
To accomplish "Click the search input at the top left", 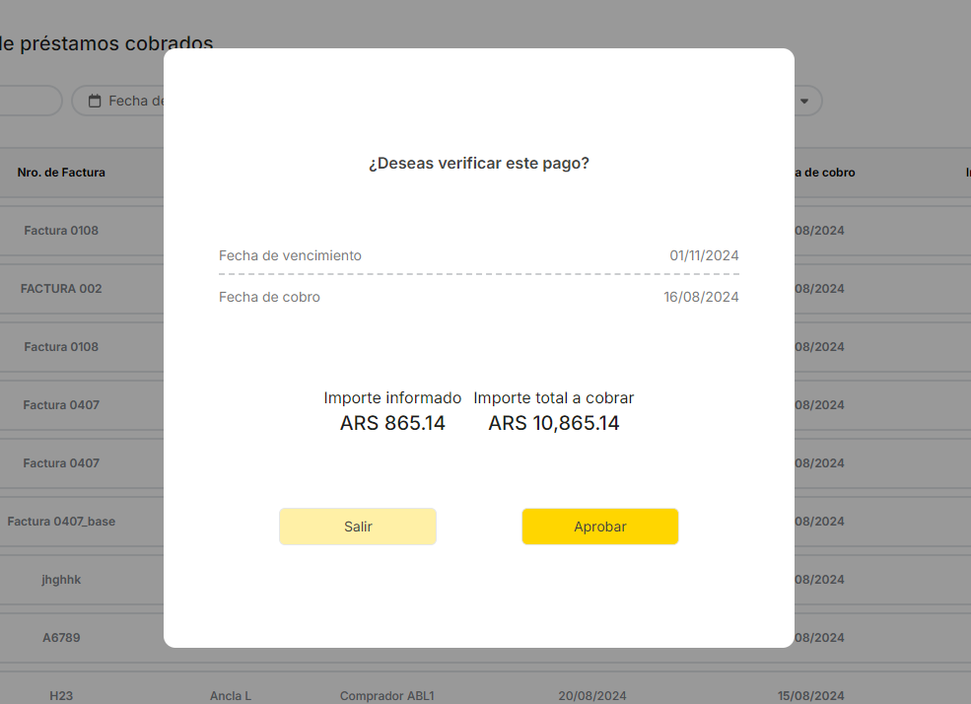I will coord(30,101).
